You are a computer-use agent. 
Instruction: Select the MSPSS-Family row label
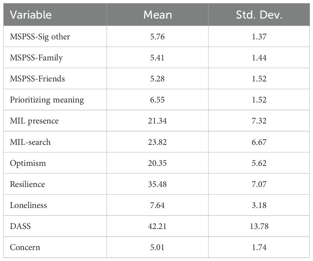coord(36,58)
